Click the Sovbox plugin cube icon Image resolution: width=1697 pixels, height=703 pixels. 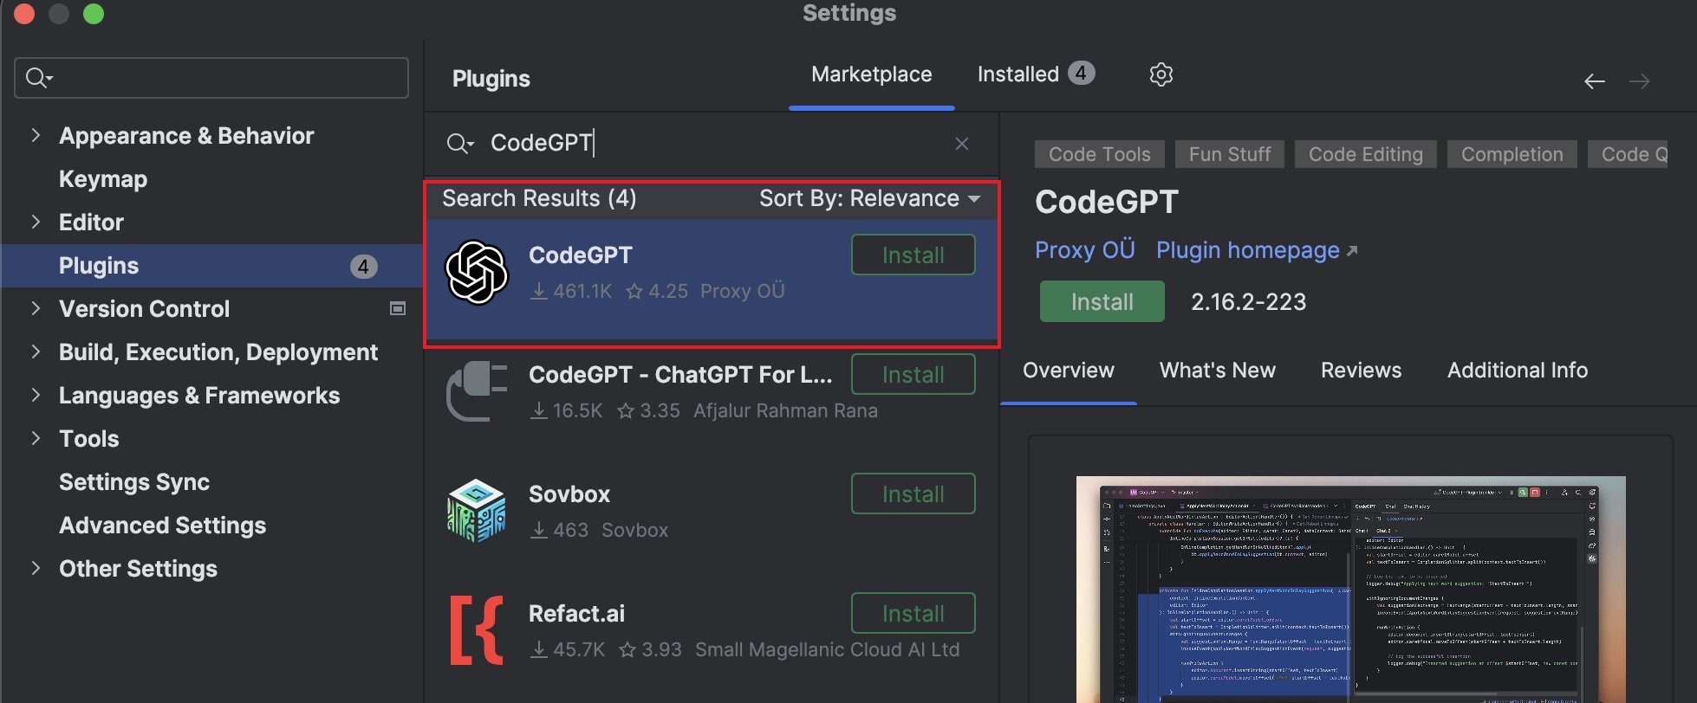(x=476, y=511)
